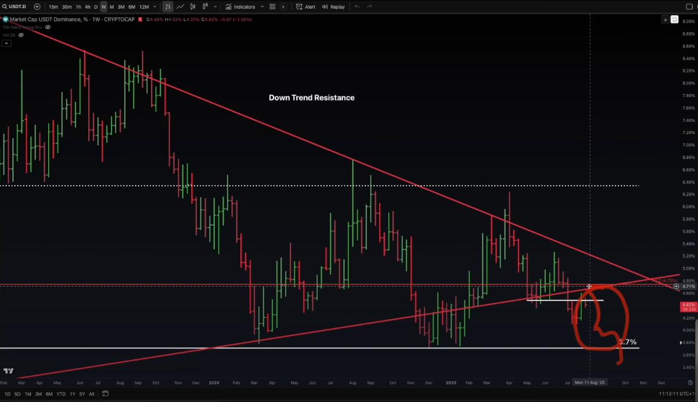
Task: Start bar Replay mode
Action: (x=333, y=6)
